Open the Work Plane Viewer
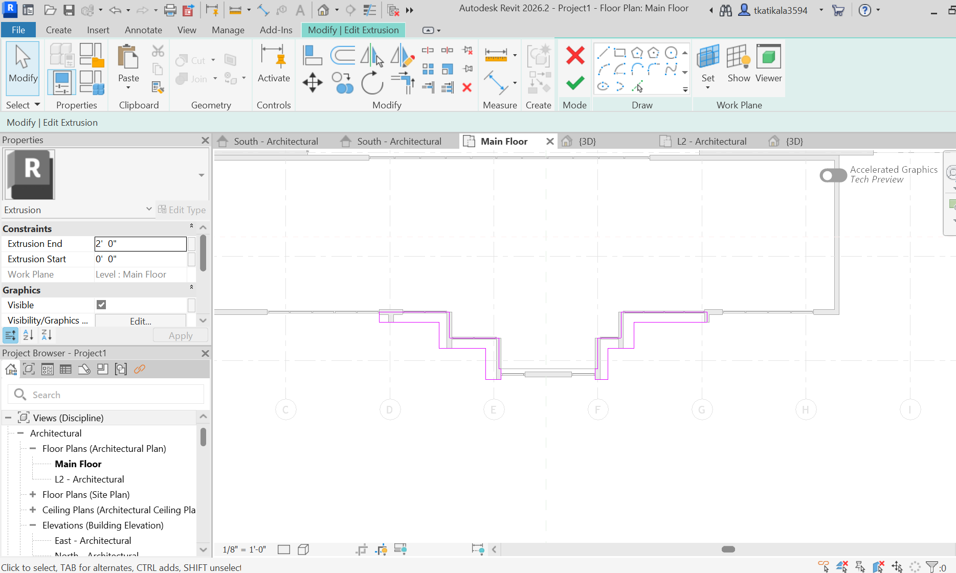Viewport: 956px width, 573px height. (768, 63)
